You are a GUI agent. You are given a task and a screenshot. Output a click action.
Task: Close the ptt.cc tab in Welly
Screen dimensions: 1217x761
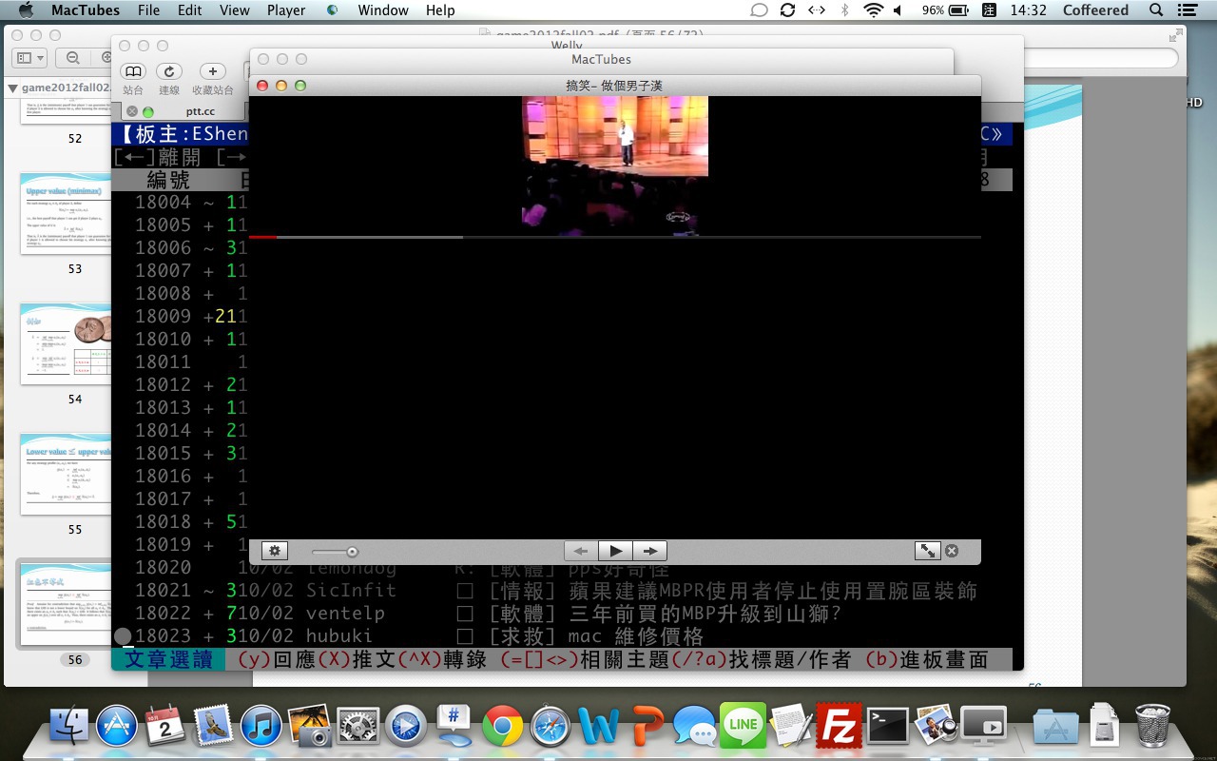tap(132, 111)
